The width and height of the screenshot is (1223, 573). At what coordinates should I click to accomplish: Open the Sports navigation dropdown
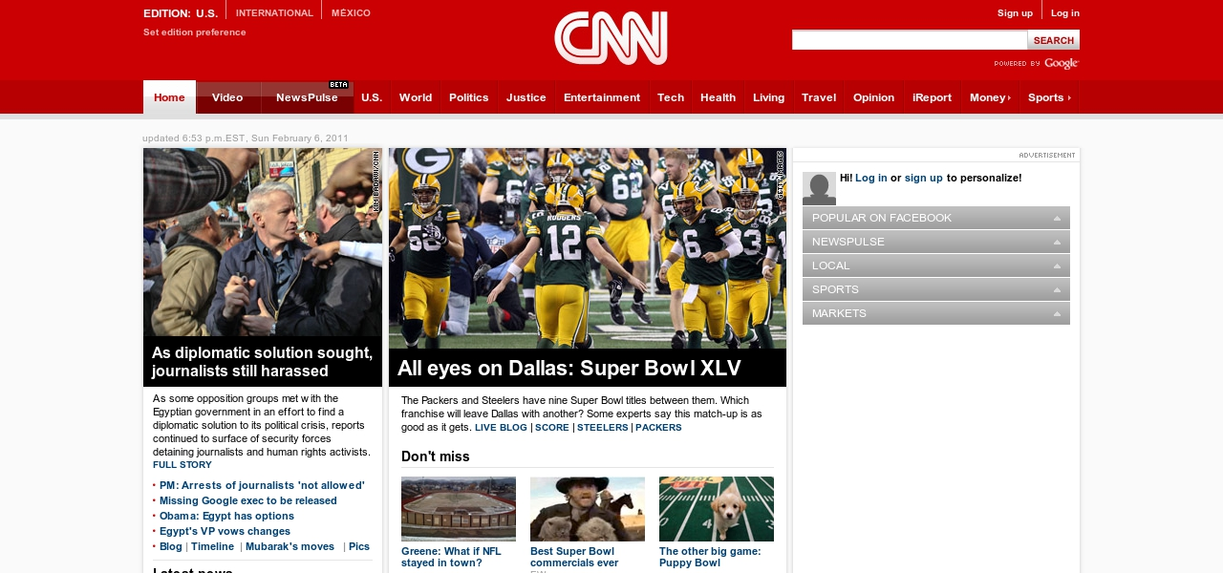(1049, 97)
